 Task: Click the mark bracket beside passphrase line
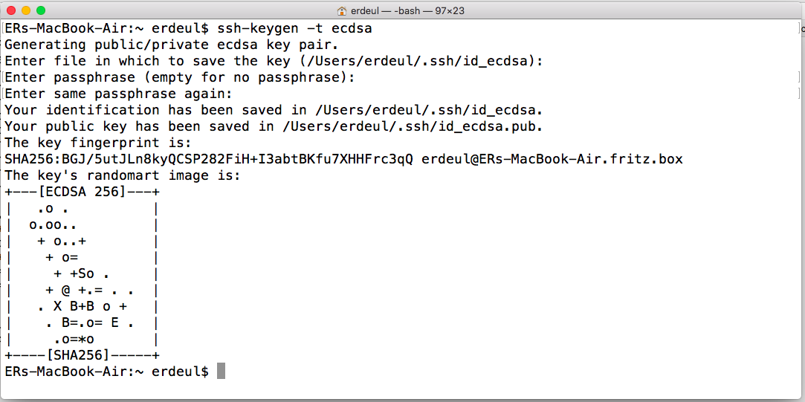coord(799,77)
